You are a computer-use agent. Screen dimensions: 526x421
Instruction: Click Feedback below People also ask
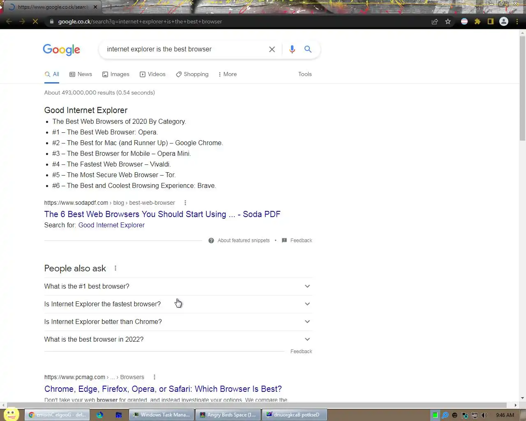[x=301, y=352]
